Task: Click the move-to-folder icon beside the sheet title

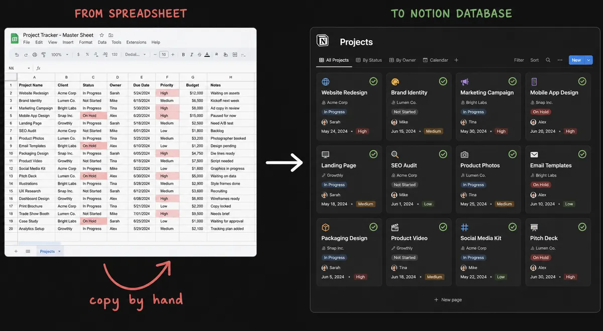Action: click(x=111, y=35)
